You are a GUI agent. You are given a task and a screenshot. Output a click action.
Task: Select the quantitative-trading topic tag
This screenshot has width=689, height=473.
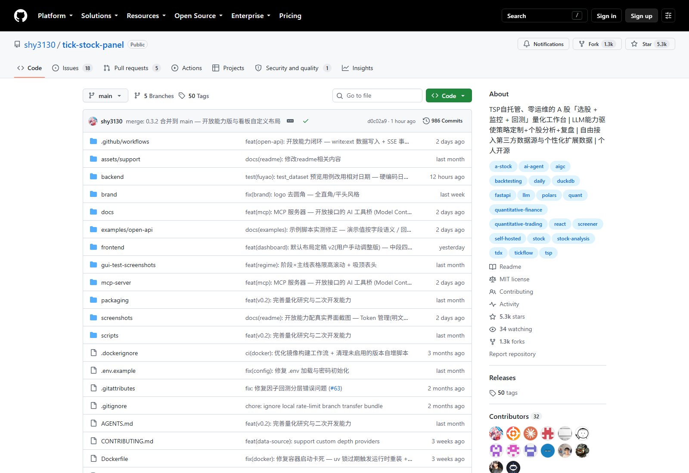point(518,224)
